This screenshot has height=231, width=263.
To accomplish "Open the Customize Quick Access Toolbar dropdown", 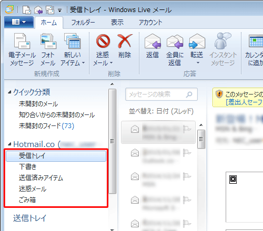I will pos(59,10).
